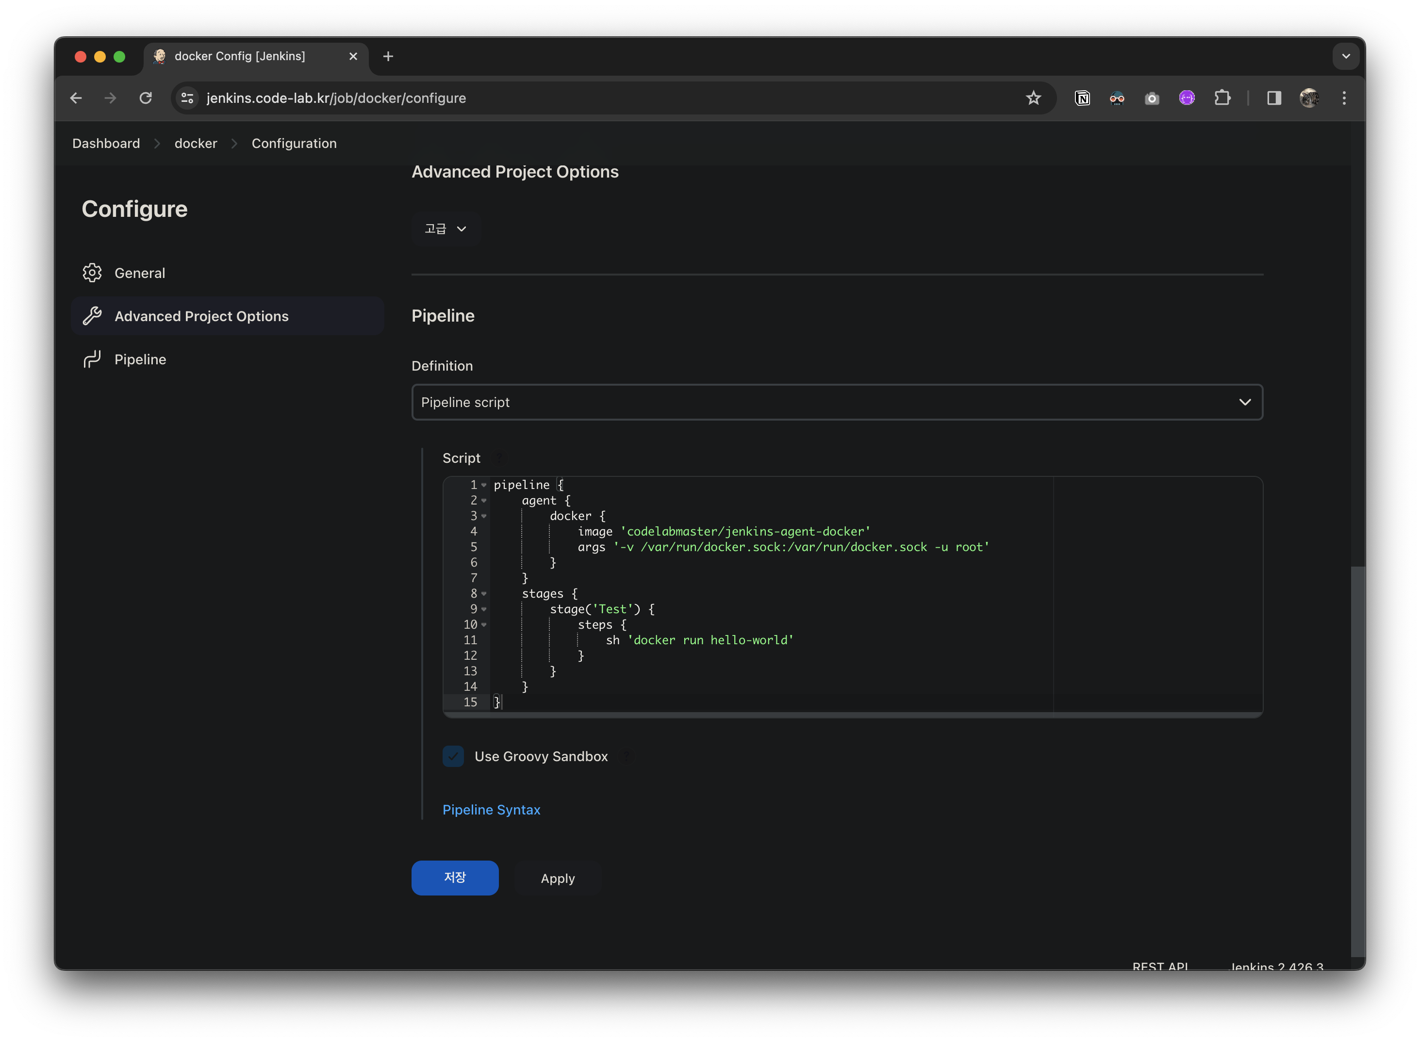This screenshot has width=1420, height=1042.
Task: Click the General gear icon in sidebar
Action: 92,273
